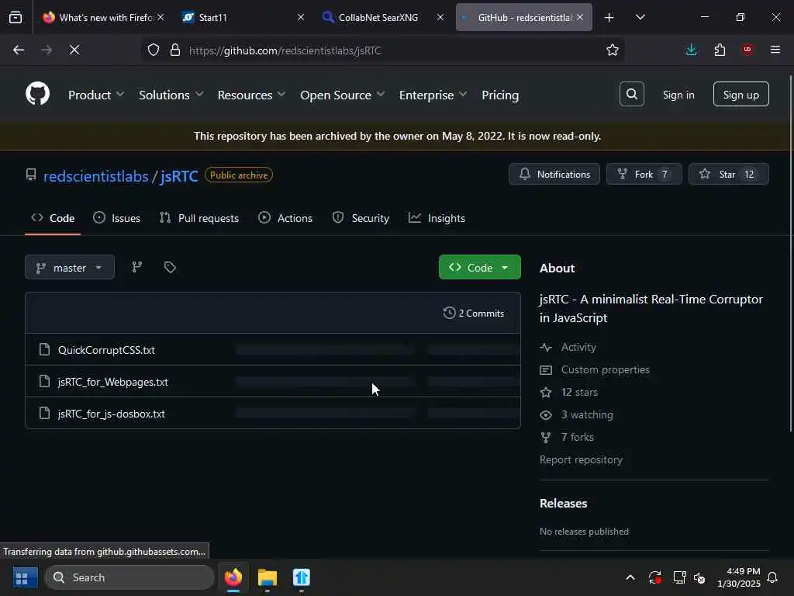Click the padlock site information icon

[x=175, y=50]
